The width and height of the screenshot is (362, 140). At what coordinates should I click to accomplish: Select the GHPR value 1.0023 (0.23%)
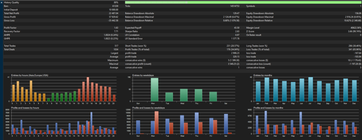click(111, 39)
